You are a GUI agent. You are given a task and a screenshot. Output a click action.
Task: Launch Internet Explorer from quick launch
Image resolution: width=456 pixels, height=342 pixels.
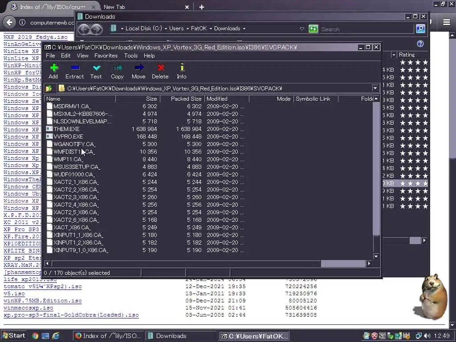tap(56, 336)
